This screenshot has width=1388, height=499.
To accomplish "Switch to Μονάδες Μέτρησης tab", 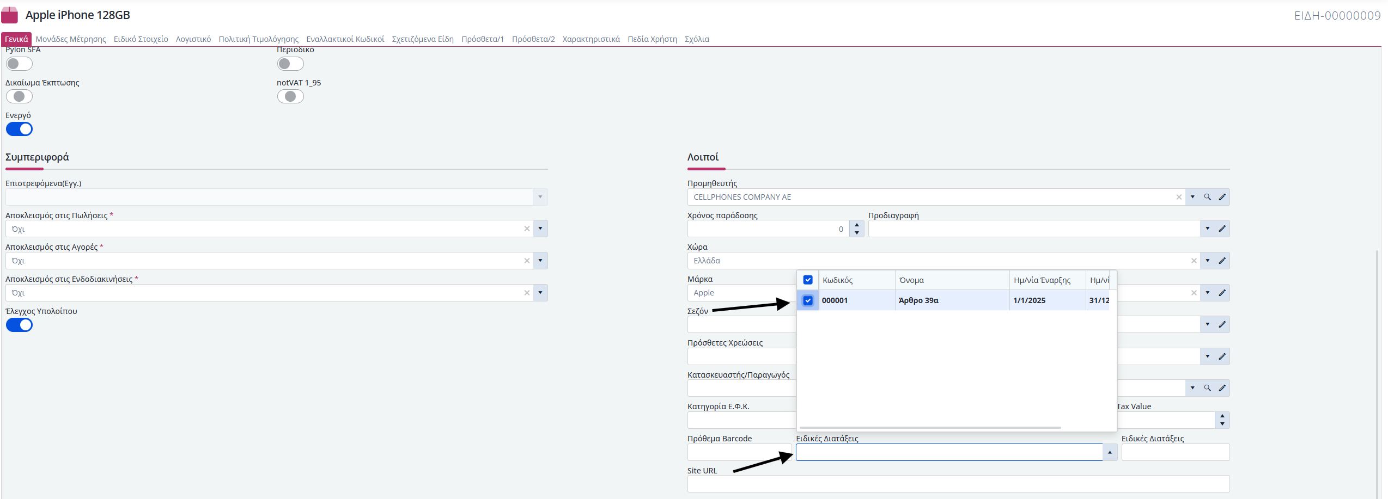I will pos(71,39).
